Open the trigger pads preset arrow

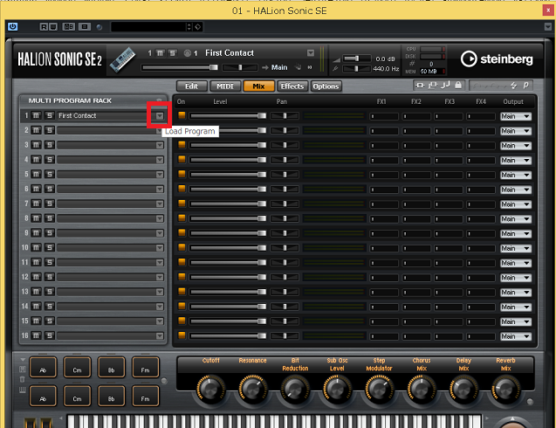[23, 360]
